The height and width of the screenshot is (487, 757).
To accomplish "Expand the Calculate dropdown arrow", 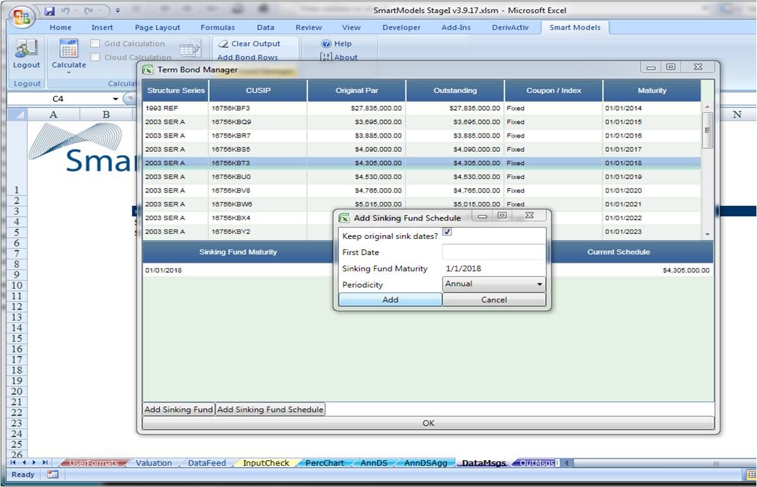I will (x=69, y=72).
